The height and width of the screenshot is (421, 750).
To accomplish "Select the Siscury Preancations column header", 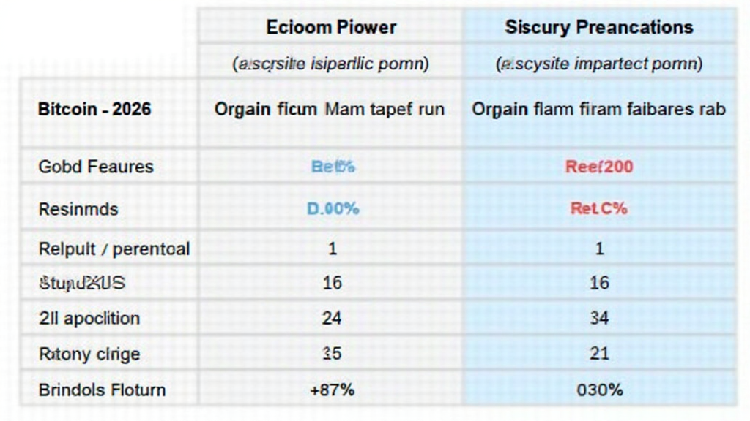I will (598, 28).
